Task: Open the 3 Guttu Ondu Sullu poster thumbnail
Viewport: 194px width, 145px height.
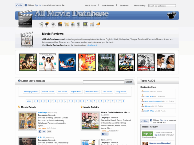Action: (x=90, y=121)
